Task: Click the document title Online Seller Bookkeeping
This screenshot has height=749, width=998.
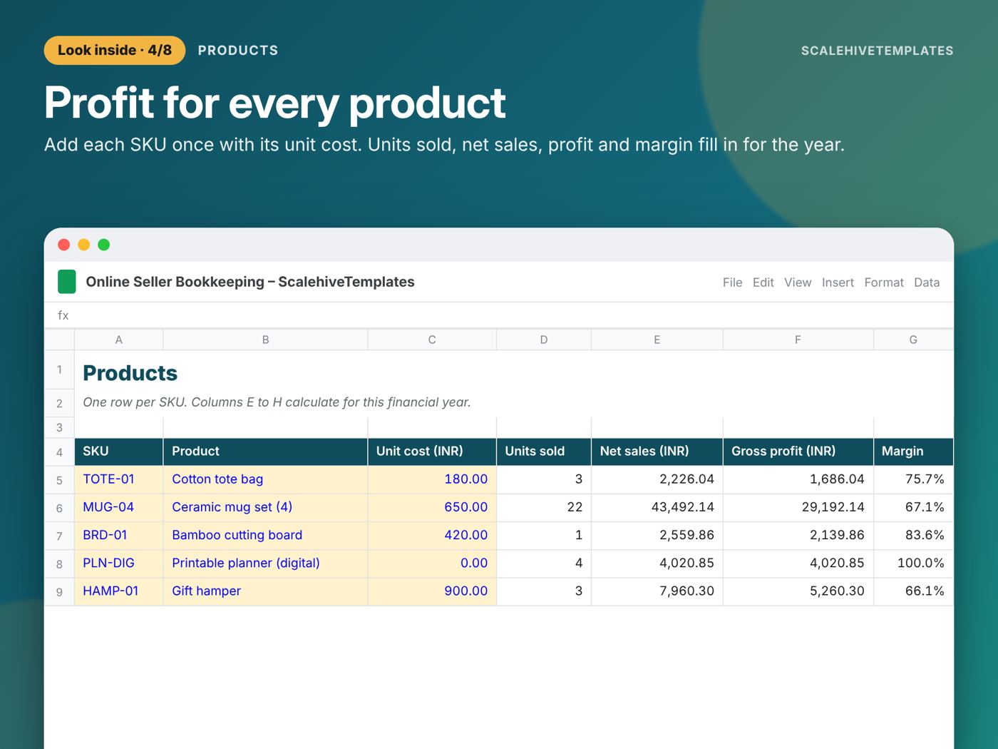Action: coord(250,282)
